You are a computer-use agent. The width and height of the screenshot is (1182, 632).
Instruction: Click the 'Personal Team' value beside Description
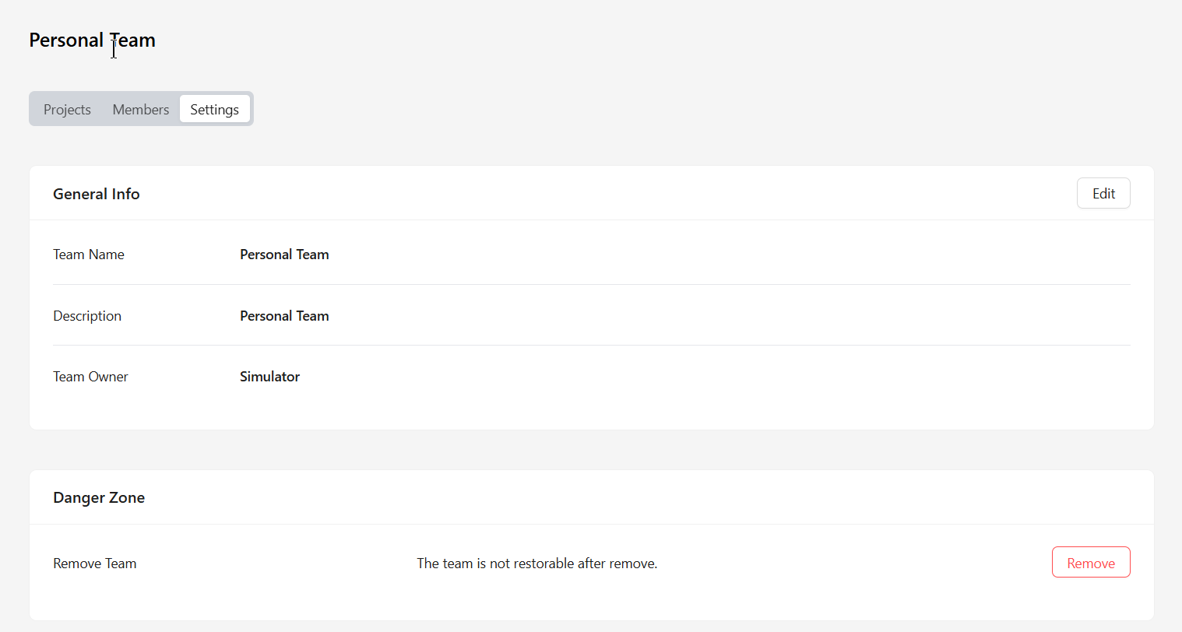[284, 316]
